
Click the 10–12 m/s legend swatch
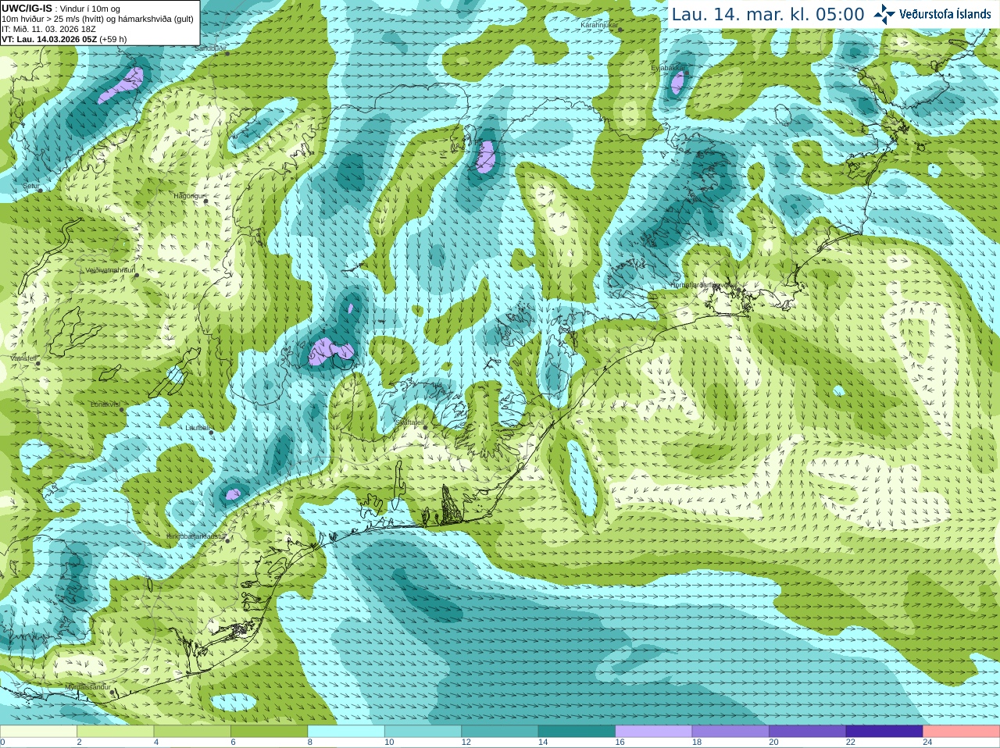point(423,731)
